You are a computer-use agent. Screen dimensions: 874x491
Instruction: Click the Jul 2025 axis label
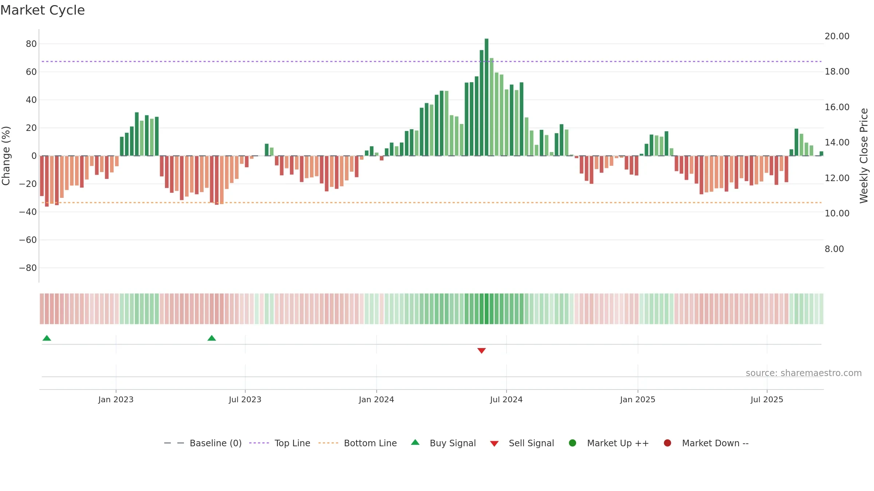pyautogui.click(x=767, y=399)
